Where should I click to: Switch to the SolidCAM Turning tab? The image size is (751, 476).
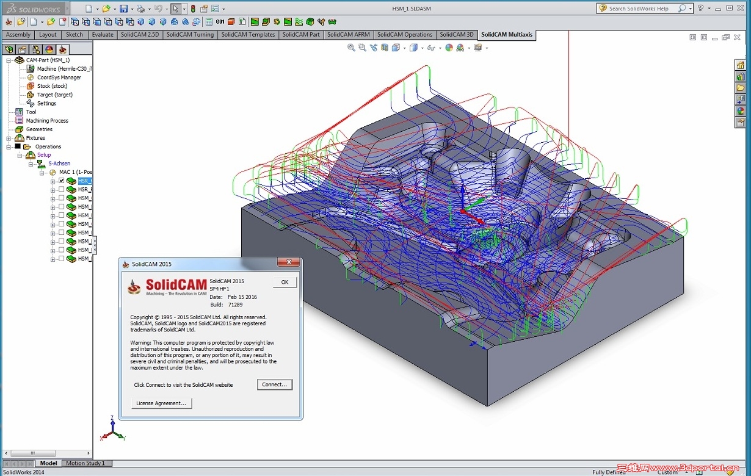coord(190,35)
